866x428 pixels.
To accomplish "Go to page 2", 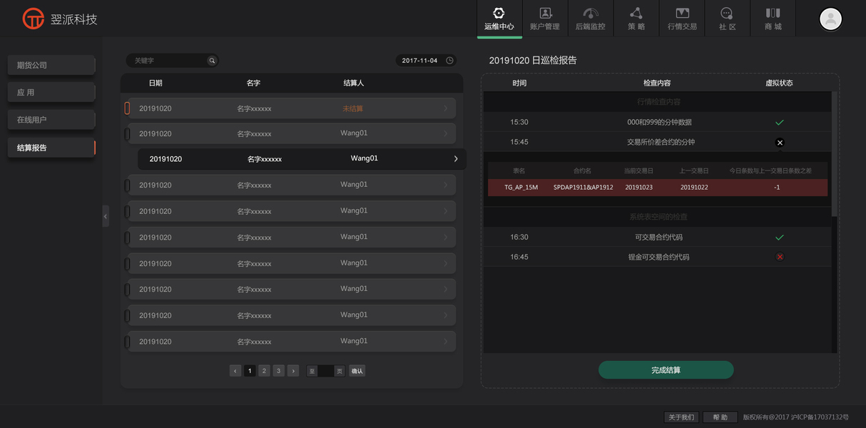I will [264, 371].
